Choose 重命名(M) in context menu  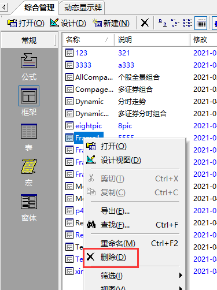[x=134, y=243]
